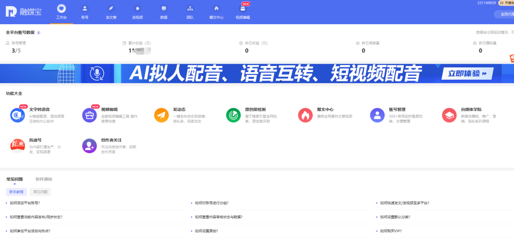Image resolution: width=514 pixels, height=241 pixels.
Task: Launch the red 凯迪号 icon
Action: [18, 146]
